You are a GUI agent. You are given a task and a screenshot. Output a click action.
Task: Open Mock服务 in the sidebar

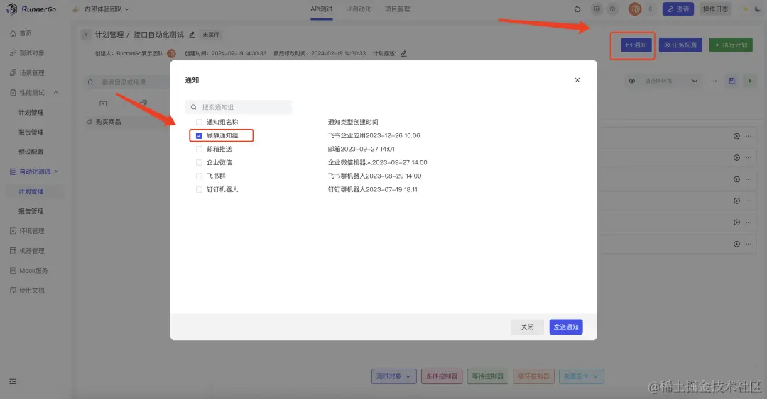33,271
